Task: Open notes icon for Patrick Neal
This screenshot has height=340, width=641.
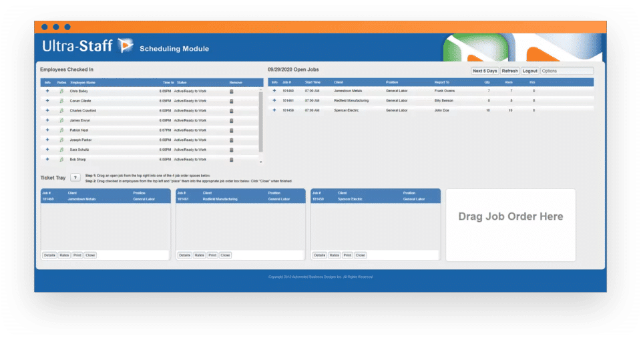Action: click(61, 130)
